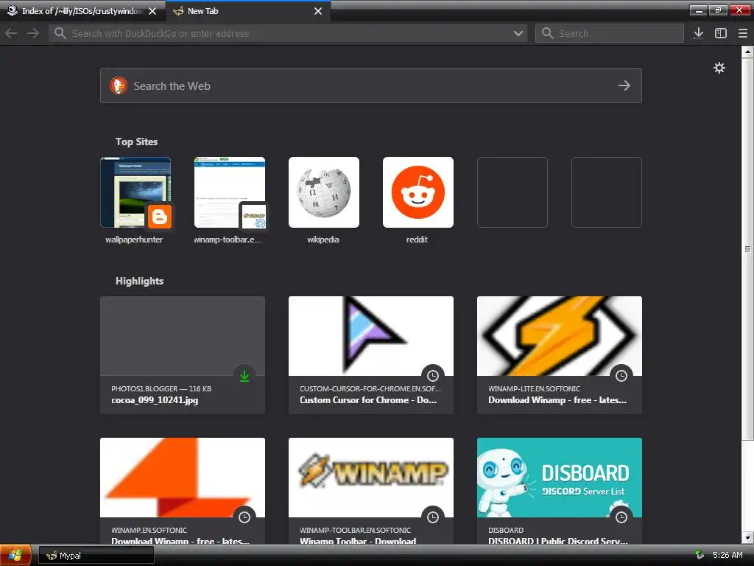Click the green download icon on cocoa_099 card
This screenshot has height=566, width=754.
point(244,376)
